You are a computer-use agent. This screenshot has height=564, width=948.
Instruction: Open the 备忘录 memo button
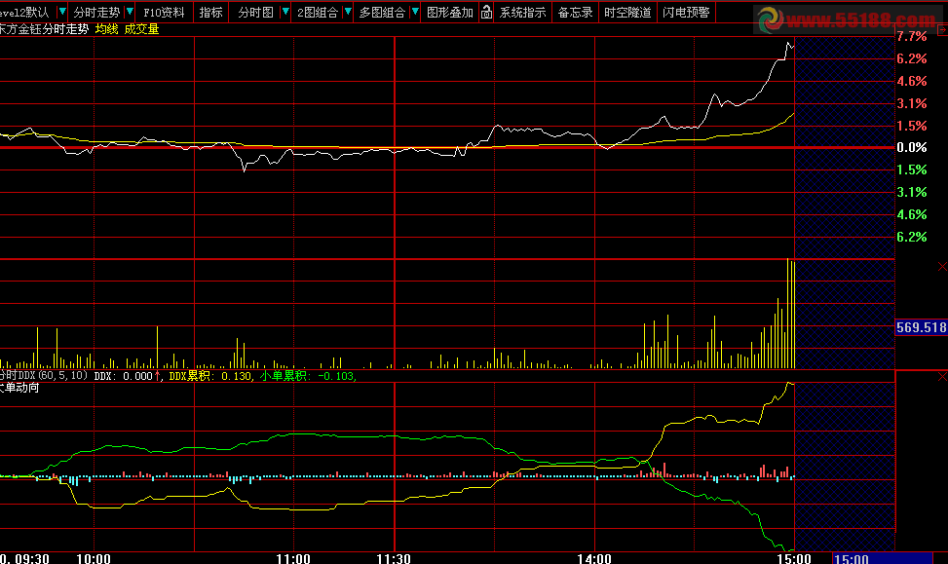click(575, 12)
